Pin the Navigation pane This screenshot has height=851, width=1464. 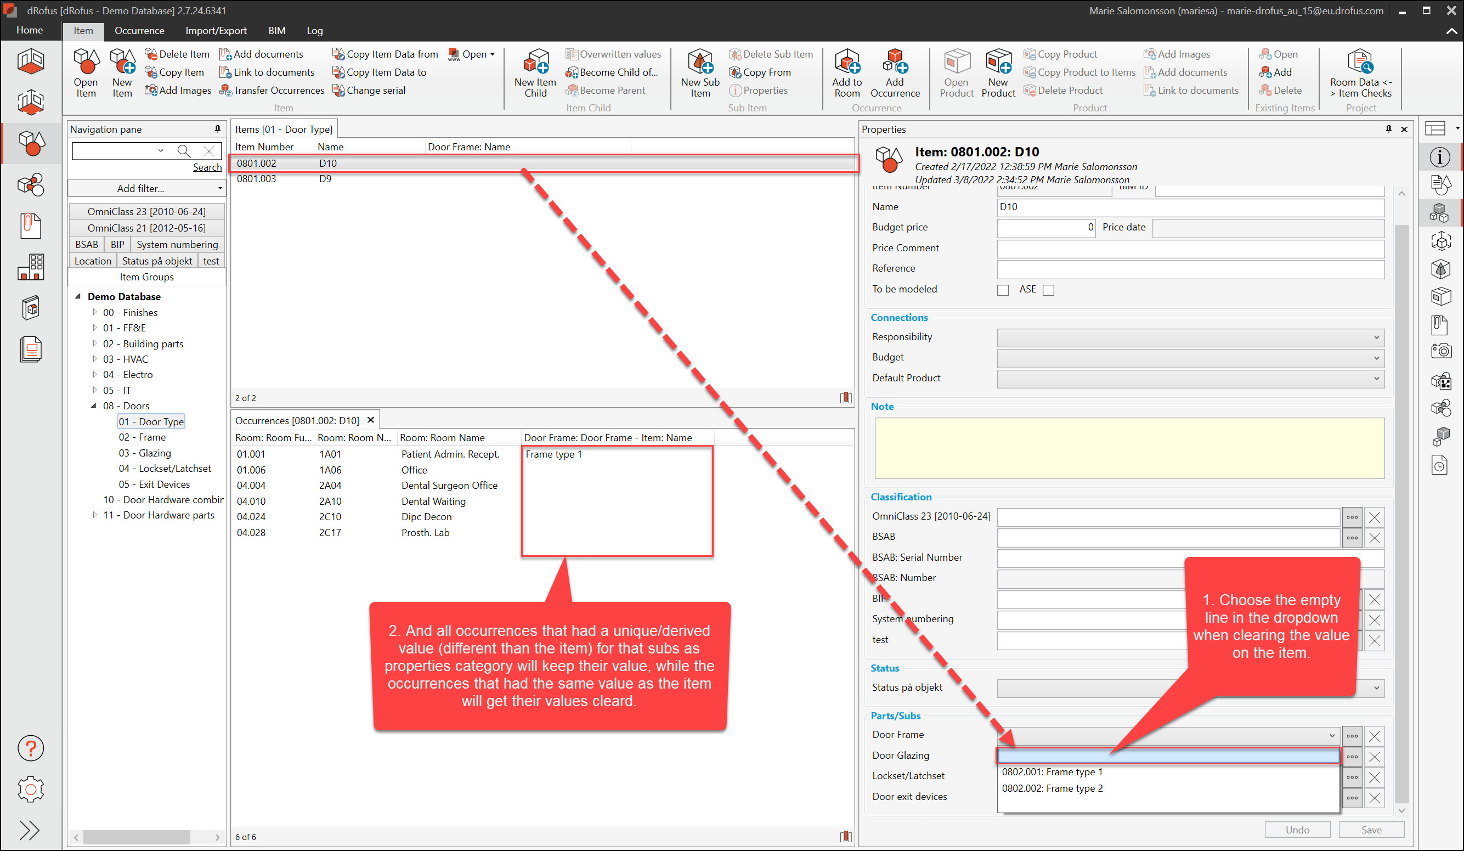click(218, 129)
